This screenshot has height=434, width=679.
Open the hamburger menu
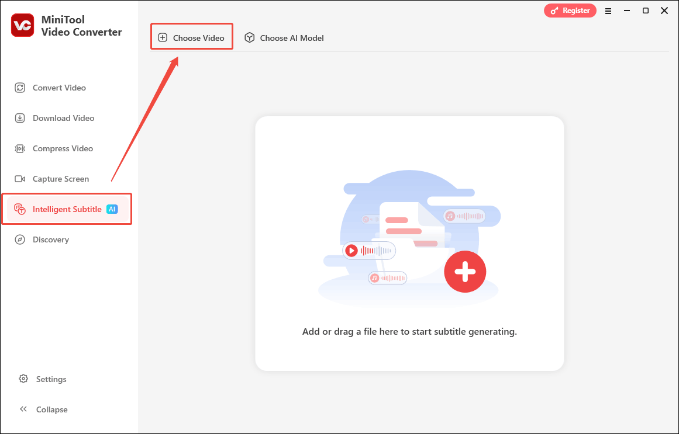point(608,11)
